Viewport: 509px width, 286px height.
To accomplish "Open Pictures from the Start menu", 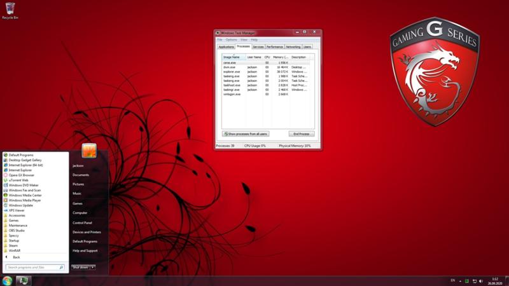I will pyautogui.click(x=78, y=184).
